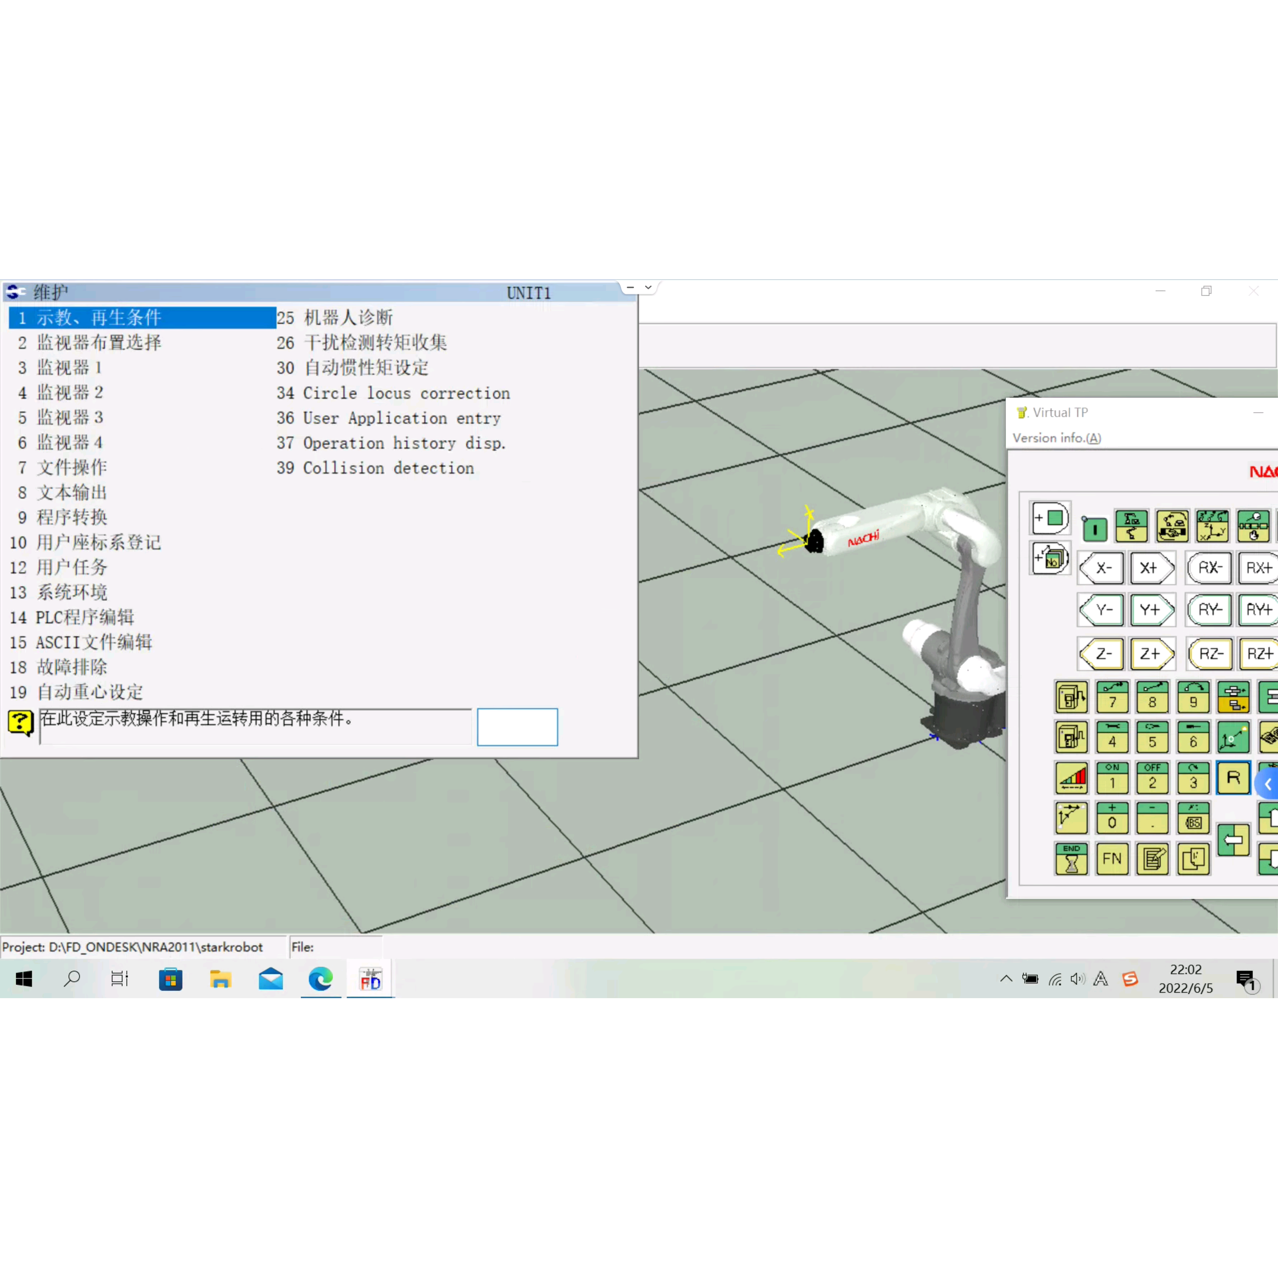Expand the blue side-panel chevron
Screen dimensions: 1278x1278
(x=1268, y=785)
